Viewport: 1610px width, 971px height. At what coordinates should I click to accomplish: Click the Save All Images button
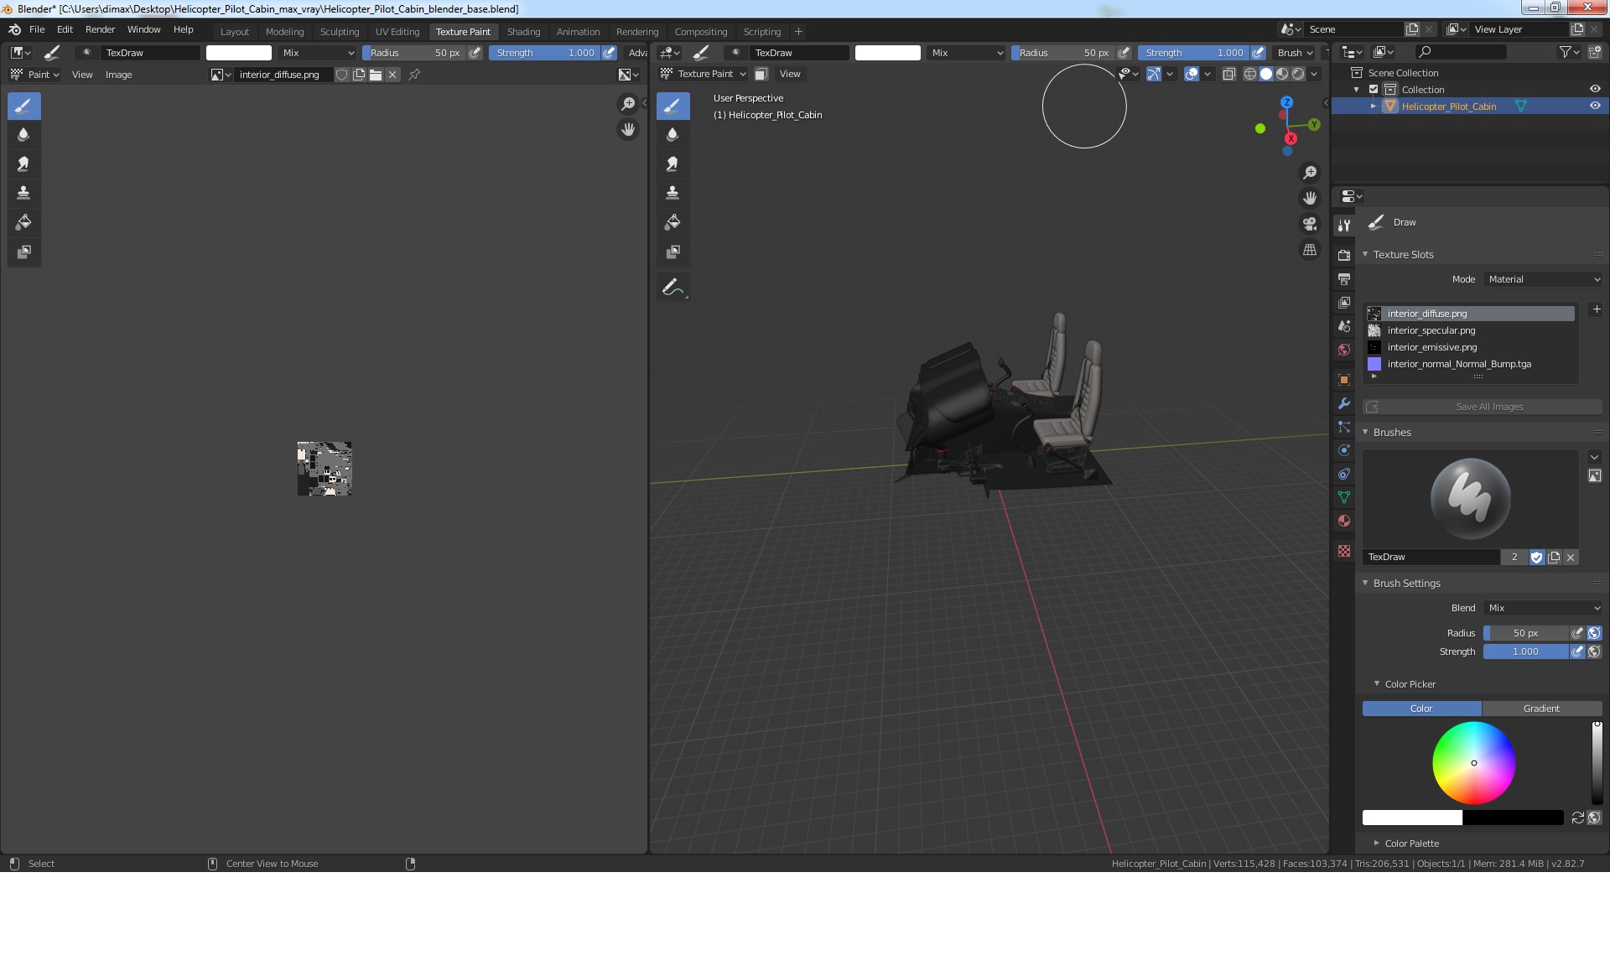1483,407
